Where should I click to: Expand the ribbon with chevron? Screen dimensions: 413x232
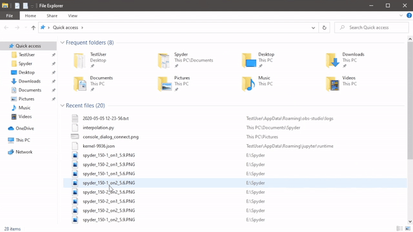[x=401, y=16]
